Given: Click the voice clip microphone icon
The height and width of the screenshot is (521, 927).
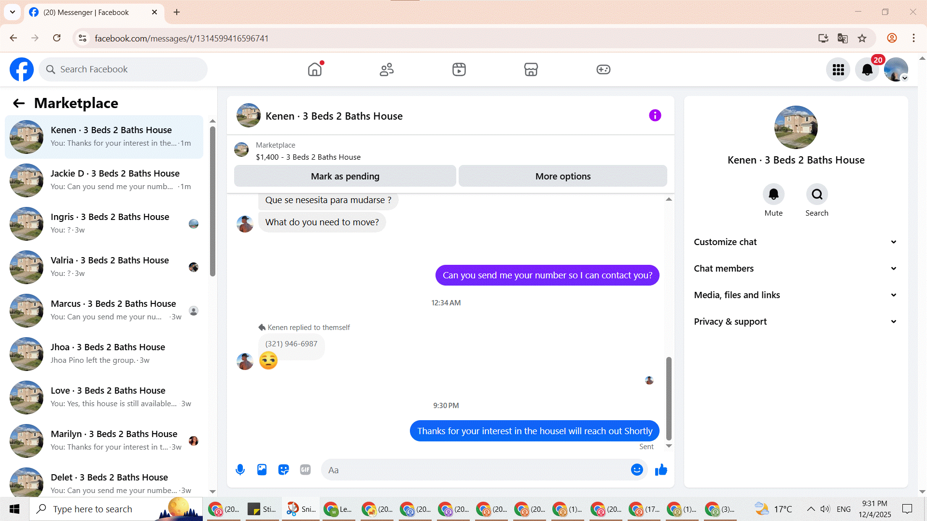Looking at the screenshot, I should click(240, 470).
